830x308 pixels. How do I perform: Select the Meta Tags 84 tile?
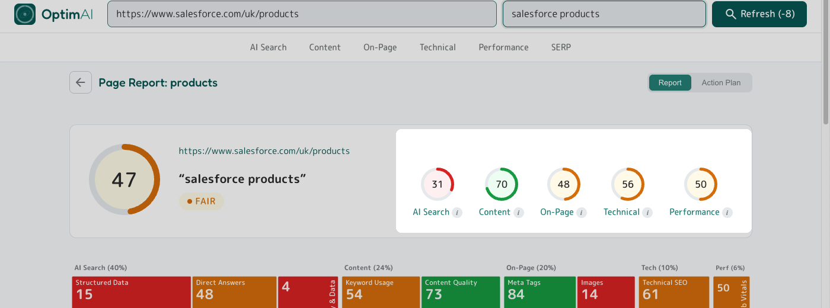point(539,292)
